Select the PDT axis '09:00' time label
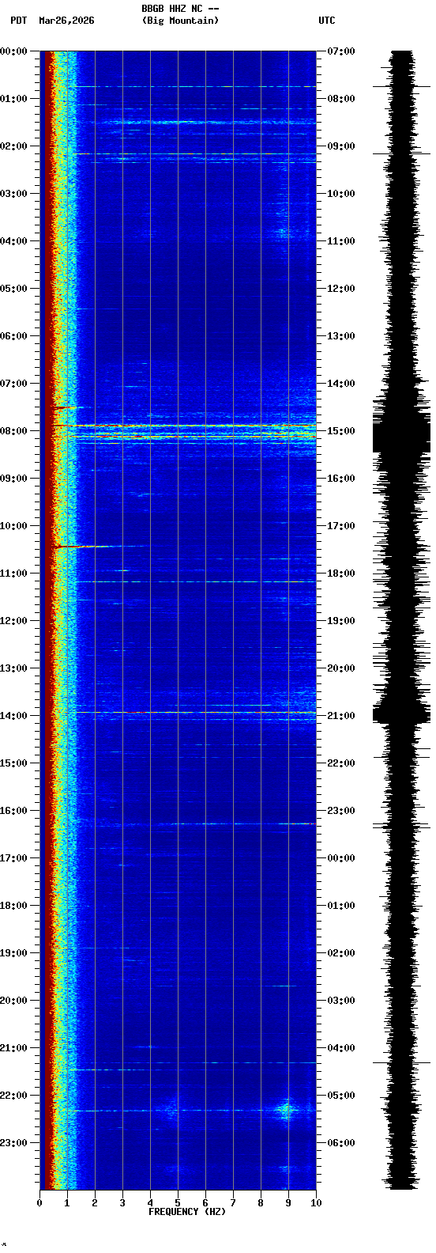 (x=13, y=479)
